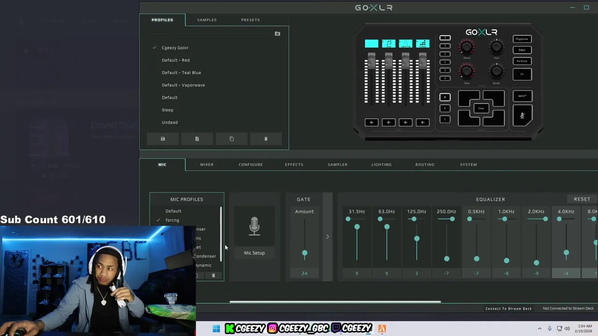This screenshot has height=336, width=598.
Task: Click the microphone icon above Mic Setup
Action: (x=254, y=226)
